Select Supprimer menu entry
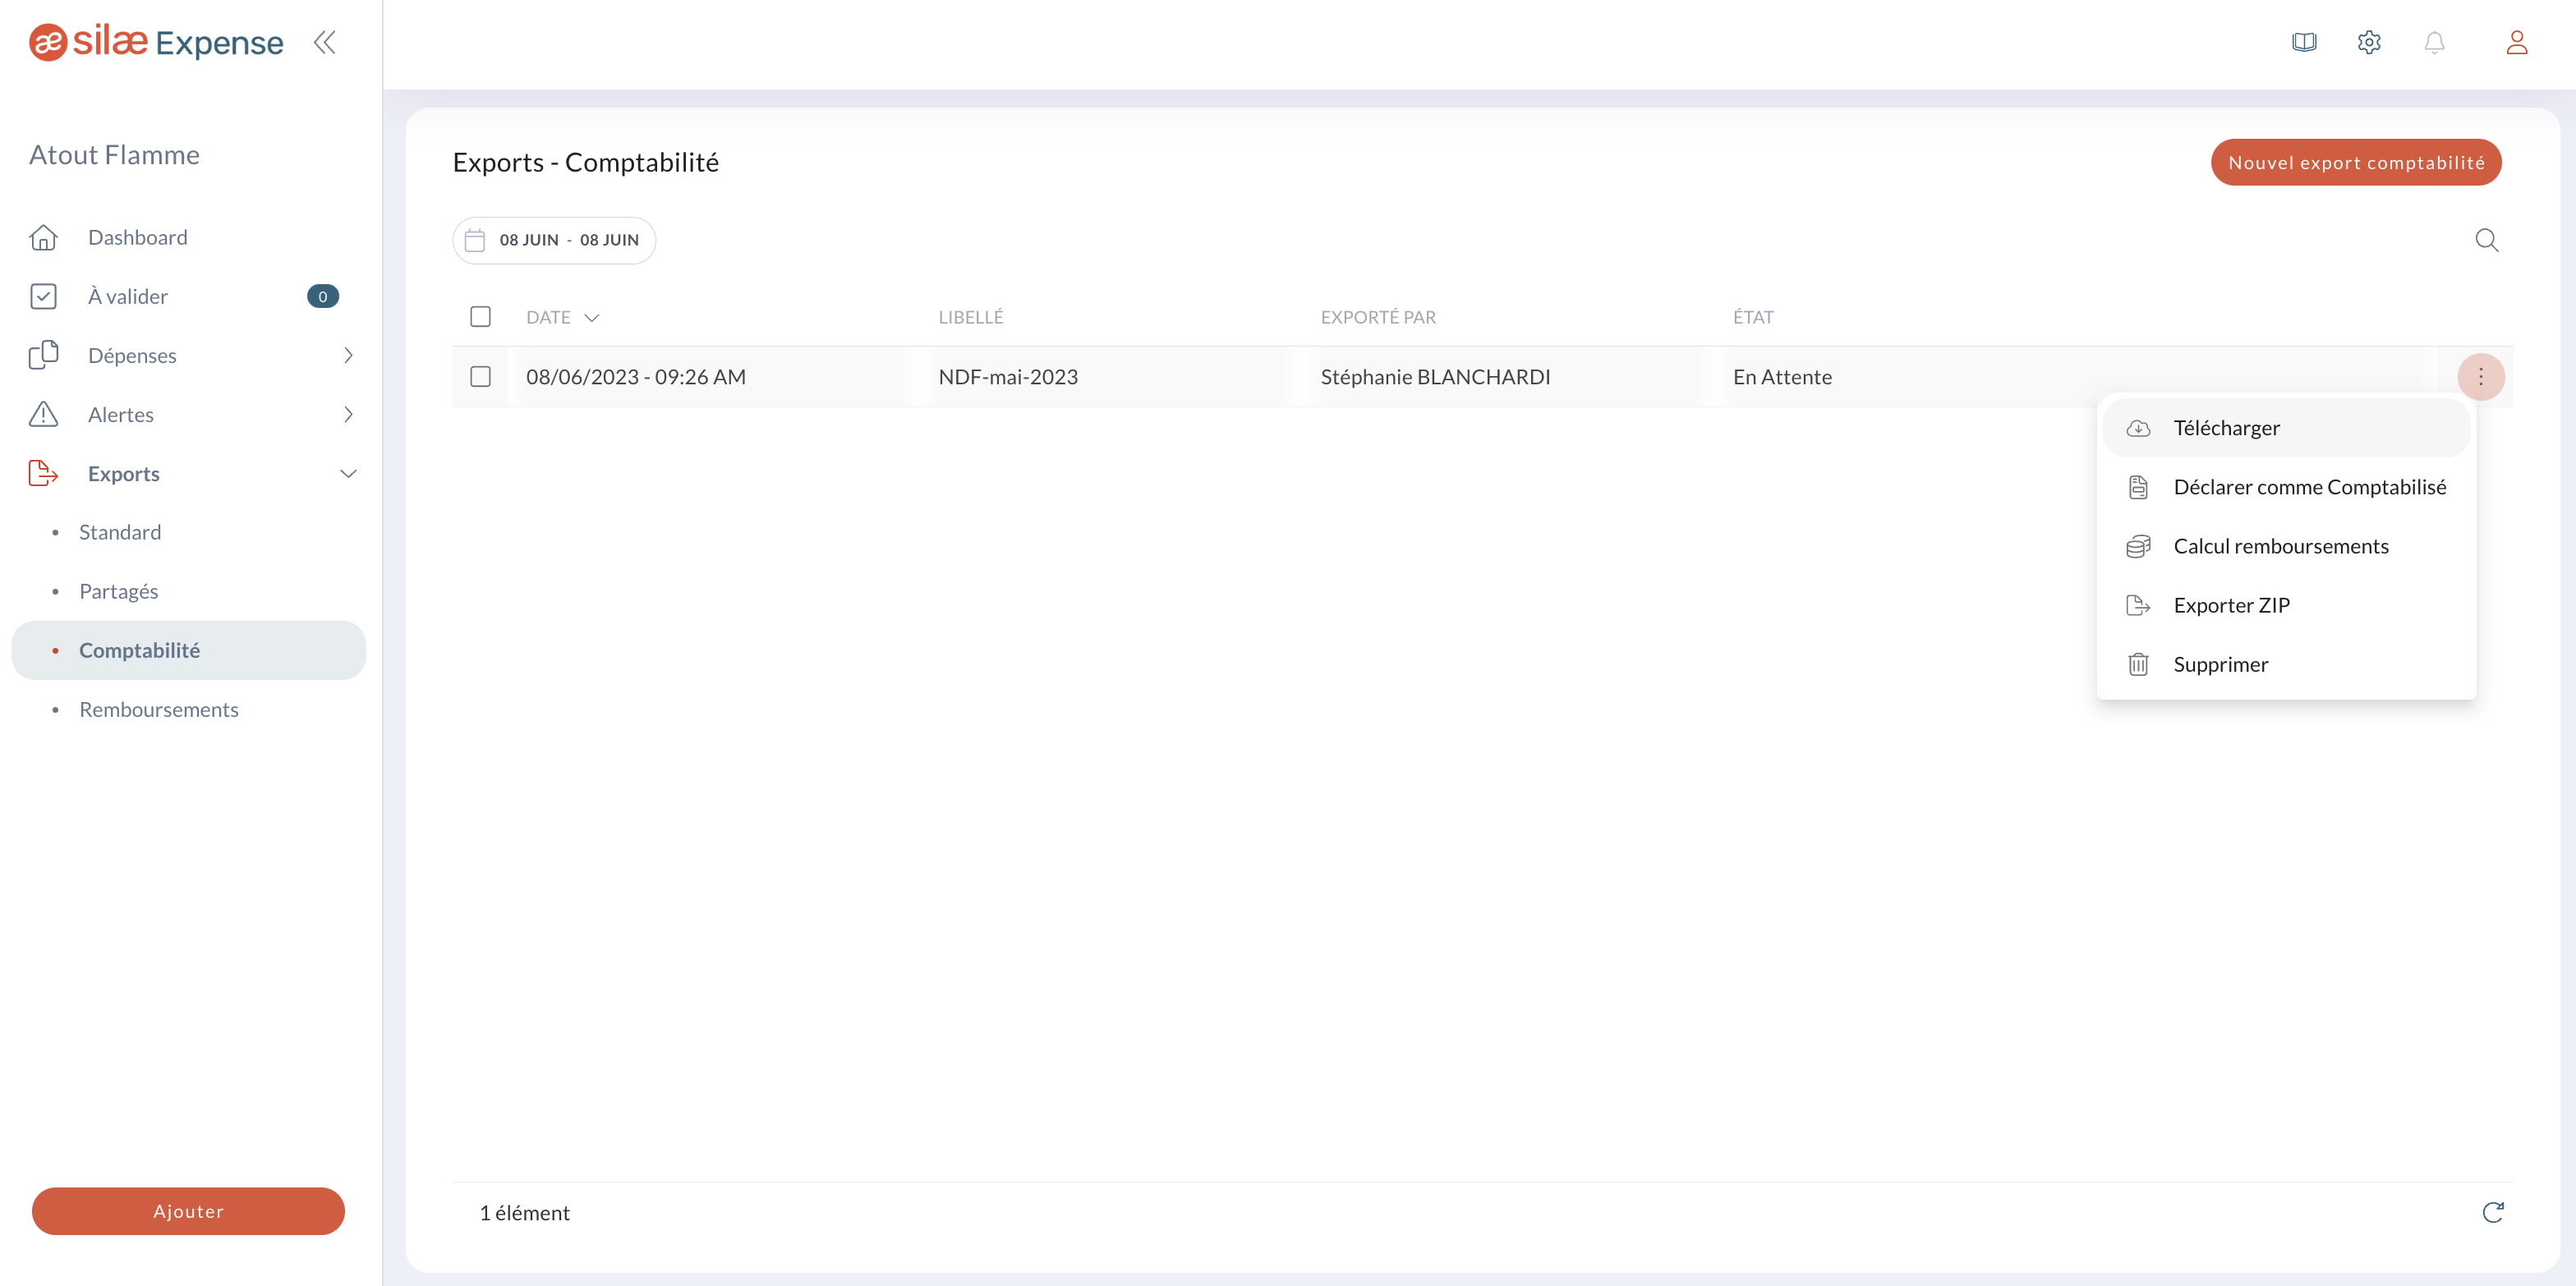This screenshot has width=2576, height=1286. coord(2286,664)
